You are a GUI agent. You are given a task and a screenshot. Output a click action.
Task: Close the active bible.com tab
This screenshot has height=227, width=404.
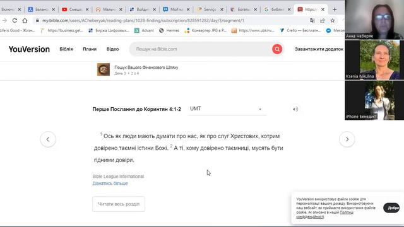click(323, 9)
